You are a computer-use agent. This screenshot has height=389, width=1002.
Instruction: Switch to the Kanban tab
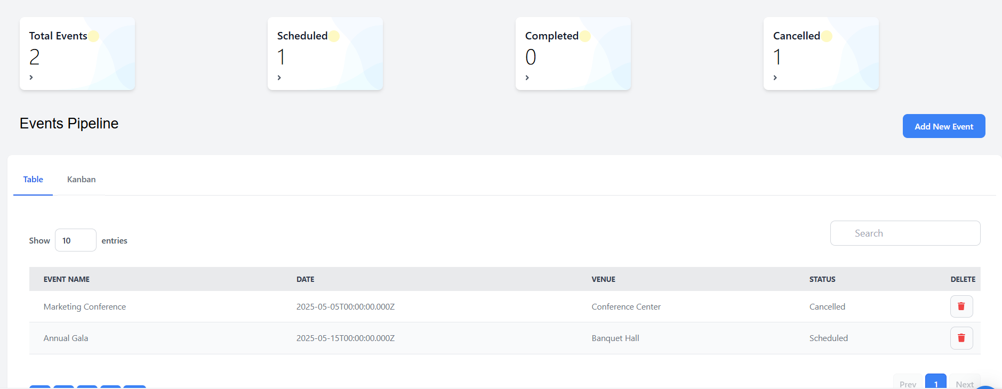82,180
